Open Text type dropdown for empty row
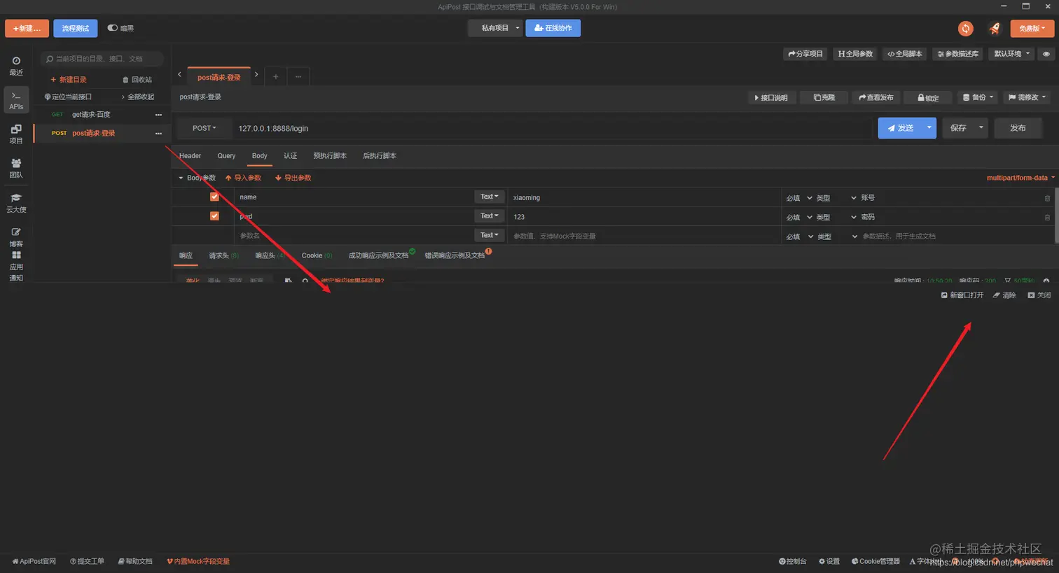This screenshot has height=573, width=1059. tap(489, 235)
